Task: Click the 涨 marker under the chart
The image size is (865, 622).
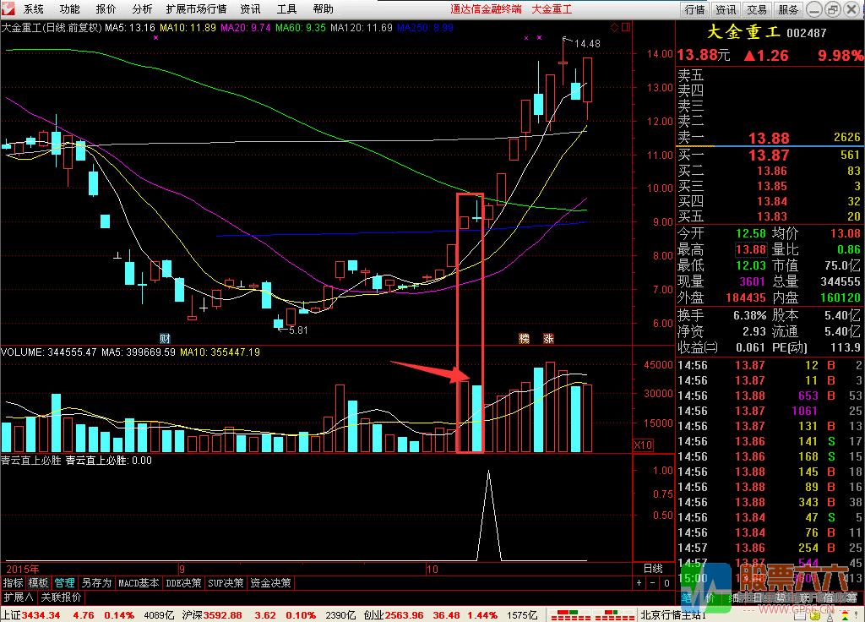Action: click(548, 338)
